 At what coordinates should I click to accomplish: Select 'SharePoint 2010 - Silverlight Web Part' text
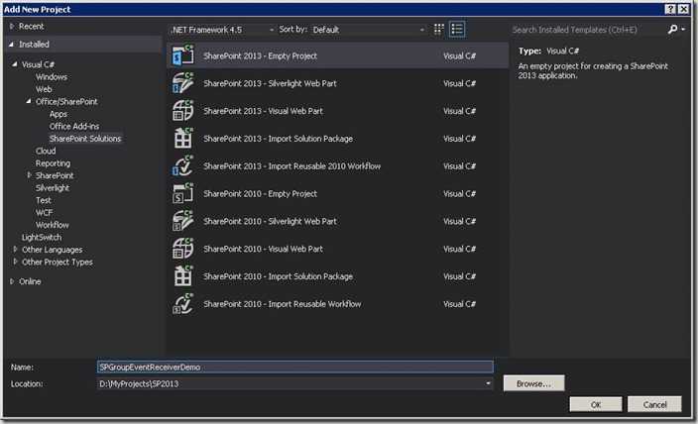(270, 222)
